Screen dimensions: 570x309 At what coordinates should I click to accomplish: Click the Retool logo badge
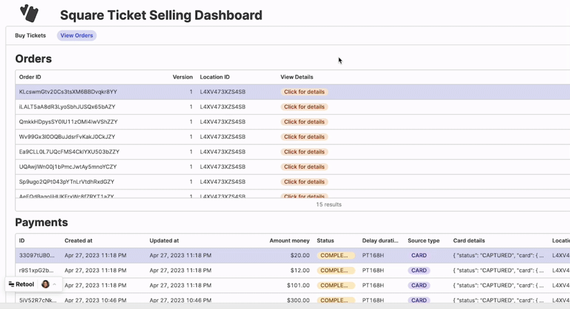pos(22,284)
